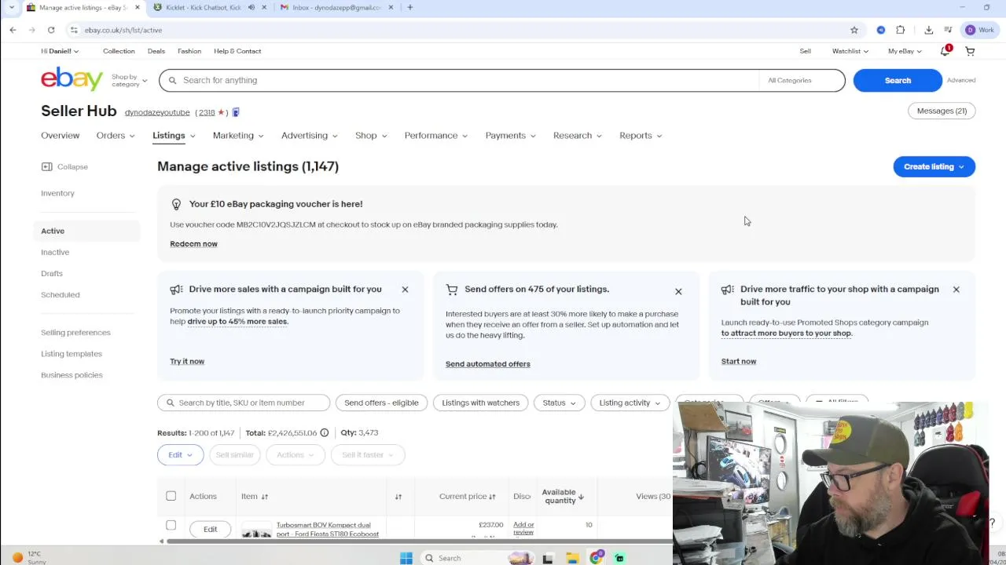Open the Shop by category dropdown
The image size is (1006, 565).
[x=129, y=80]
